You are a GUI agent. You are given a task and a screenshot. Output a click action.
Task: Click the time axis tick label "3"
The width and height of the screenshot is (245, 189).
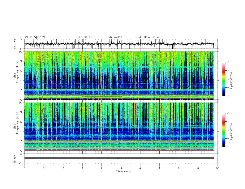point(83,168)
